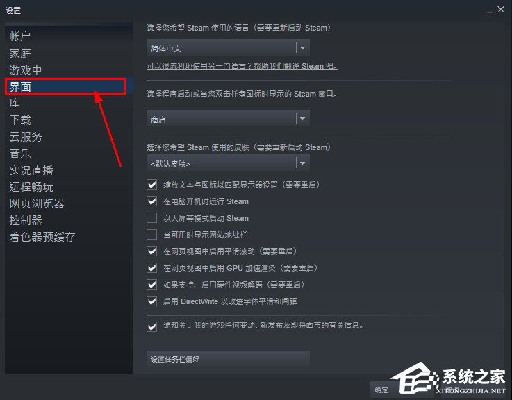Enable showing the website address bar

coord(152,235)
